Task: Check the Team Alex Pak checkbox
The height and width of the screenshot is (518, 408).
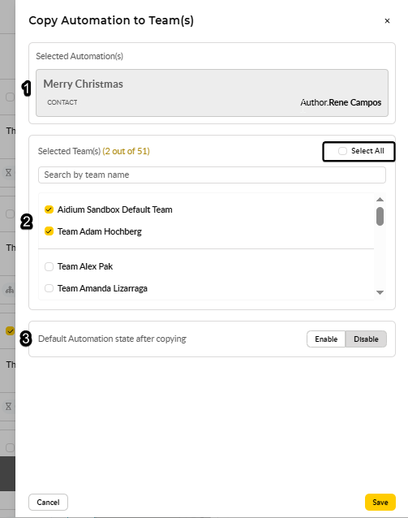Action: coord(49,266)
